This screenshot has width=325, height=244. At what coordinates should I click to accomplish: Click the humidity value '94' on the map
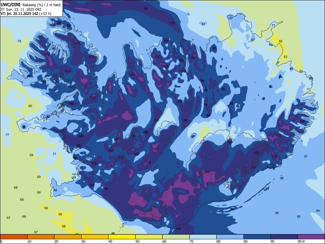tap(280, 77)
